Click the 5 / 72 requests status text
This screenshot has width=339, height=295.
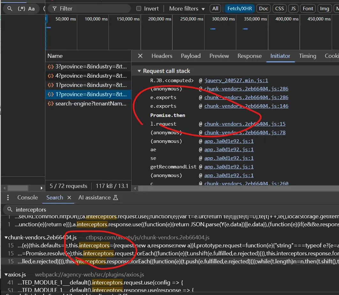[x=68, y=186]
